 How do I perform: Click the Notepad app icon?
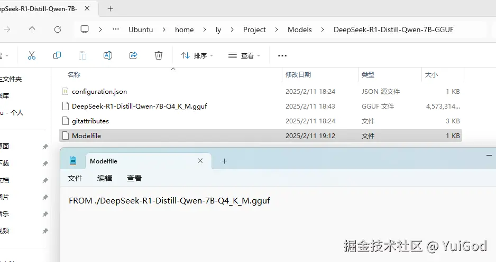73,161
